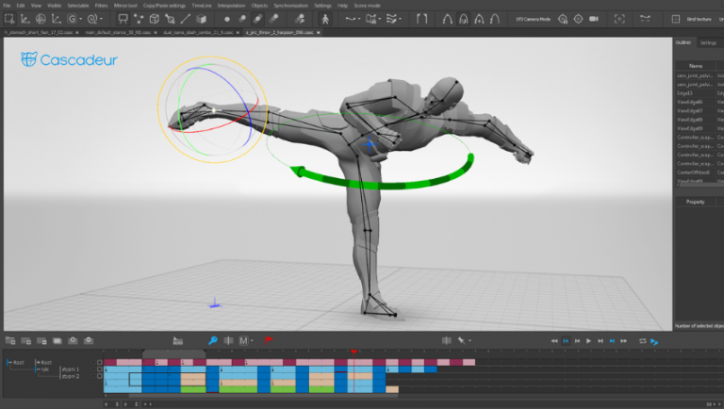This screenshot has width=724, height=409.
Task: Open the Synchronization menu
Action: [291, 6]
